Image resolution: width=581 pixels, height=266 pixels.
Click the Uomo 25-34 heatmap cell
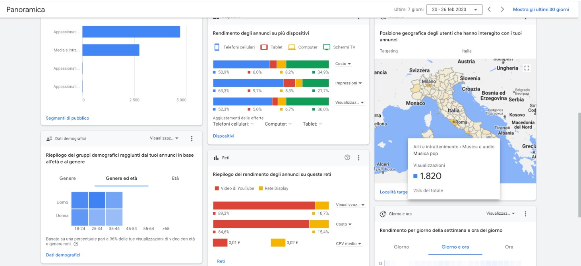pos(97,200)
